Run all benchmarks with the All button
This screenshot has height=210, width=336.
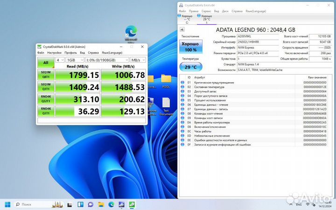(x=46, y=63)
